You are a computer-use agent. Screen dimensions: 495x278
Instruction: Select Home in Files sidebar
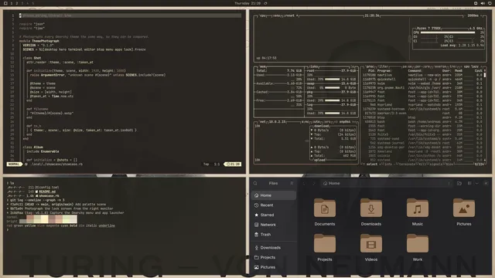point(274,195)
